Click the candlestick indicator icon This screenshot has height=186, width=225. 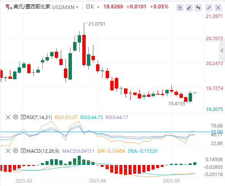pos(198,8)
